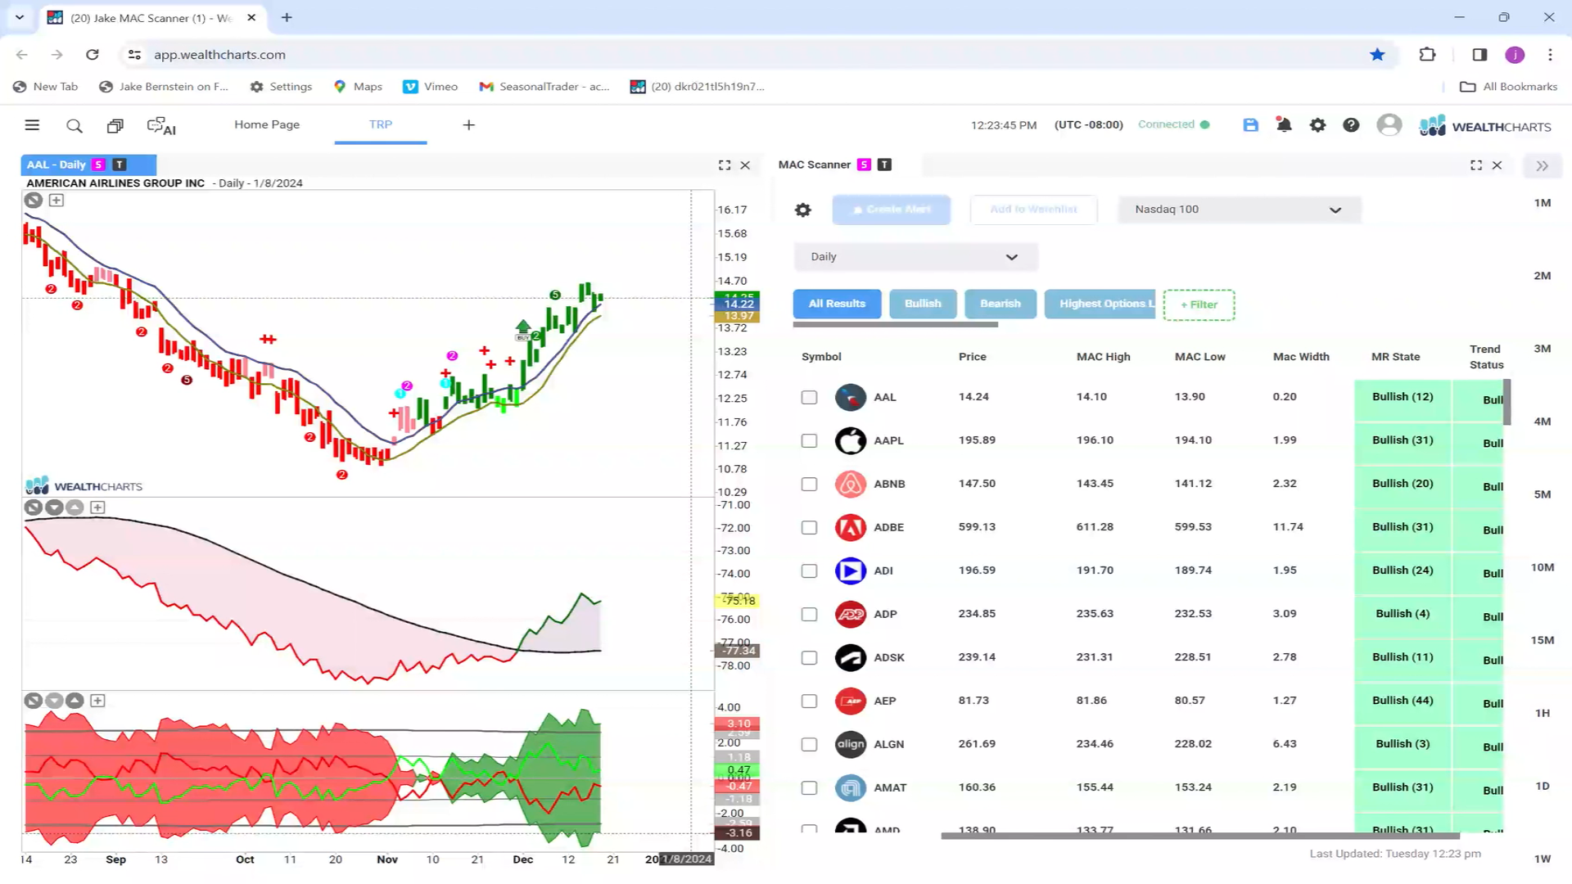
Task: Open the browser tab search dropdown
Action: click(x=20, y=17)
